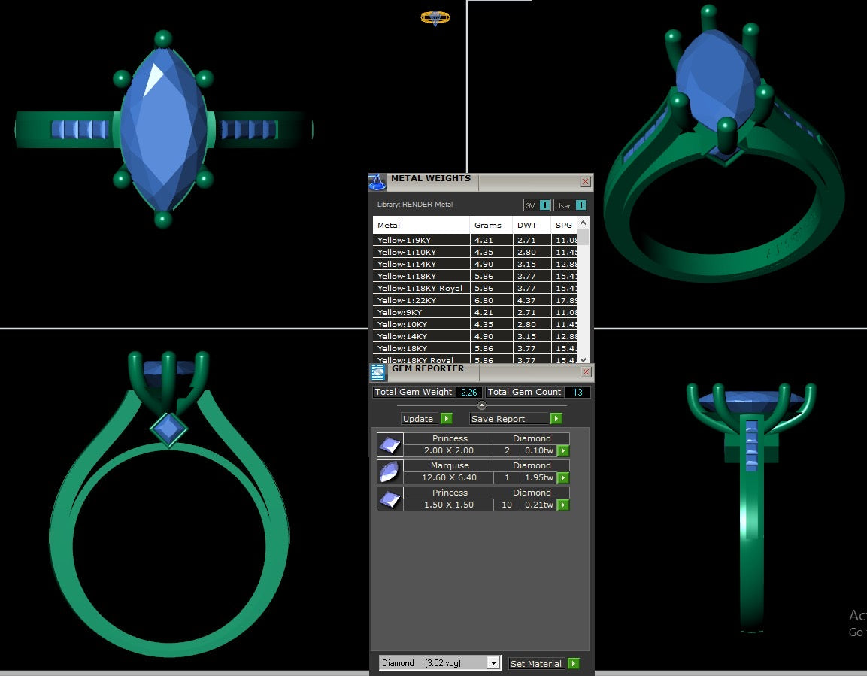
Task: Click the Metal Weights scrollbar thumb
Action: point(583,236)
